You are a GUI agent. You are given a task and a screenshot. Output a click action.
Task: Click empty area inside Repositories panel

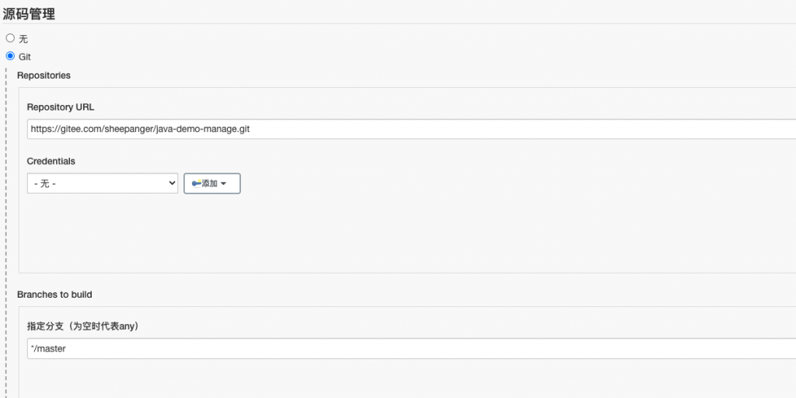click(406, 233)
